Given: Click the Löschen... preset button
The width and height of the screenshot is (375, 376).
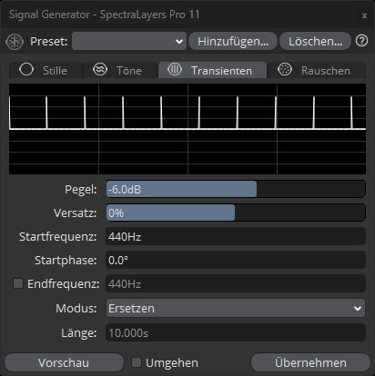Looking at the screenshot, I should pyautogui.click(x=315, y=41).
